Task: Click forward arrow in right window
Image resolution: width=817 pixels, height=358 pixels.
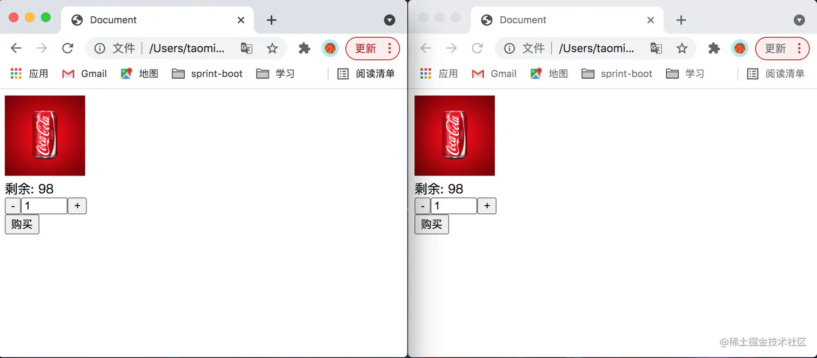Action: 451,49
